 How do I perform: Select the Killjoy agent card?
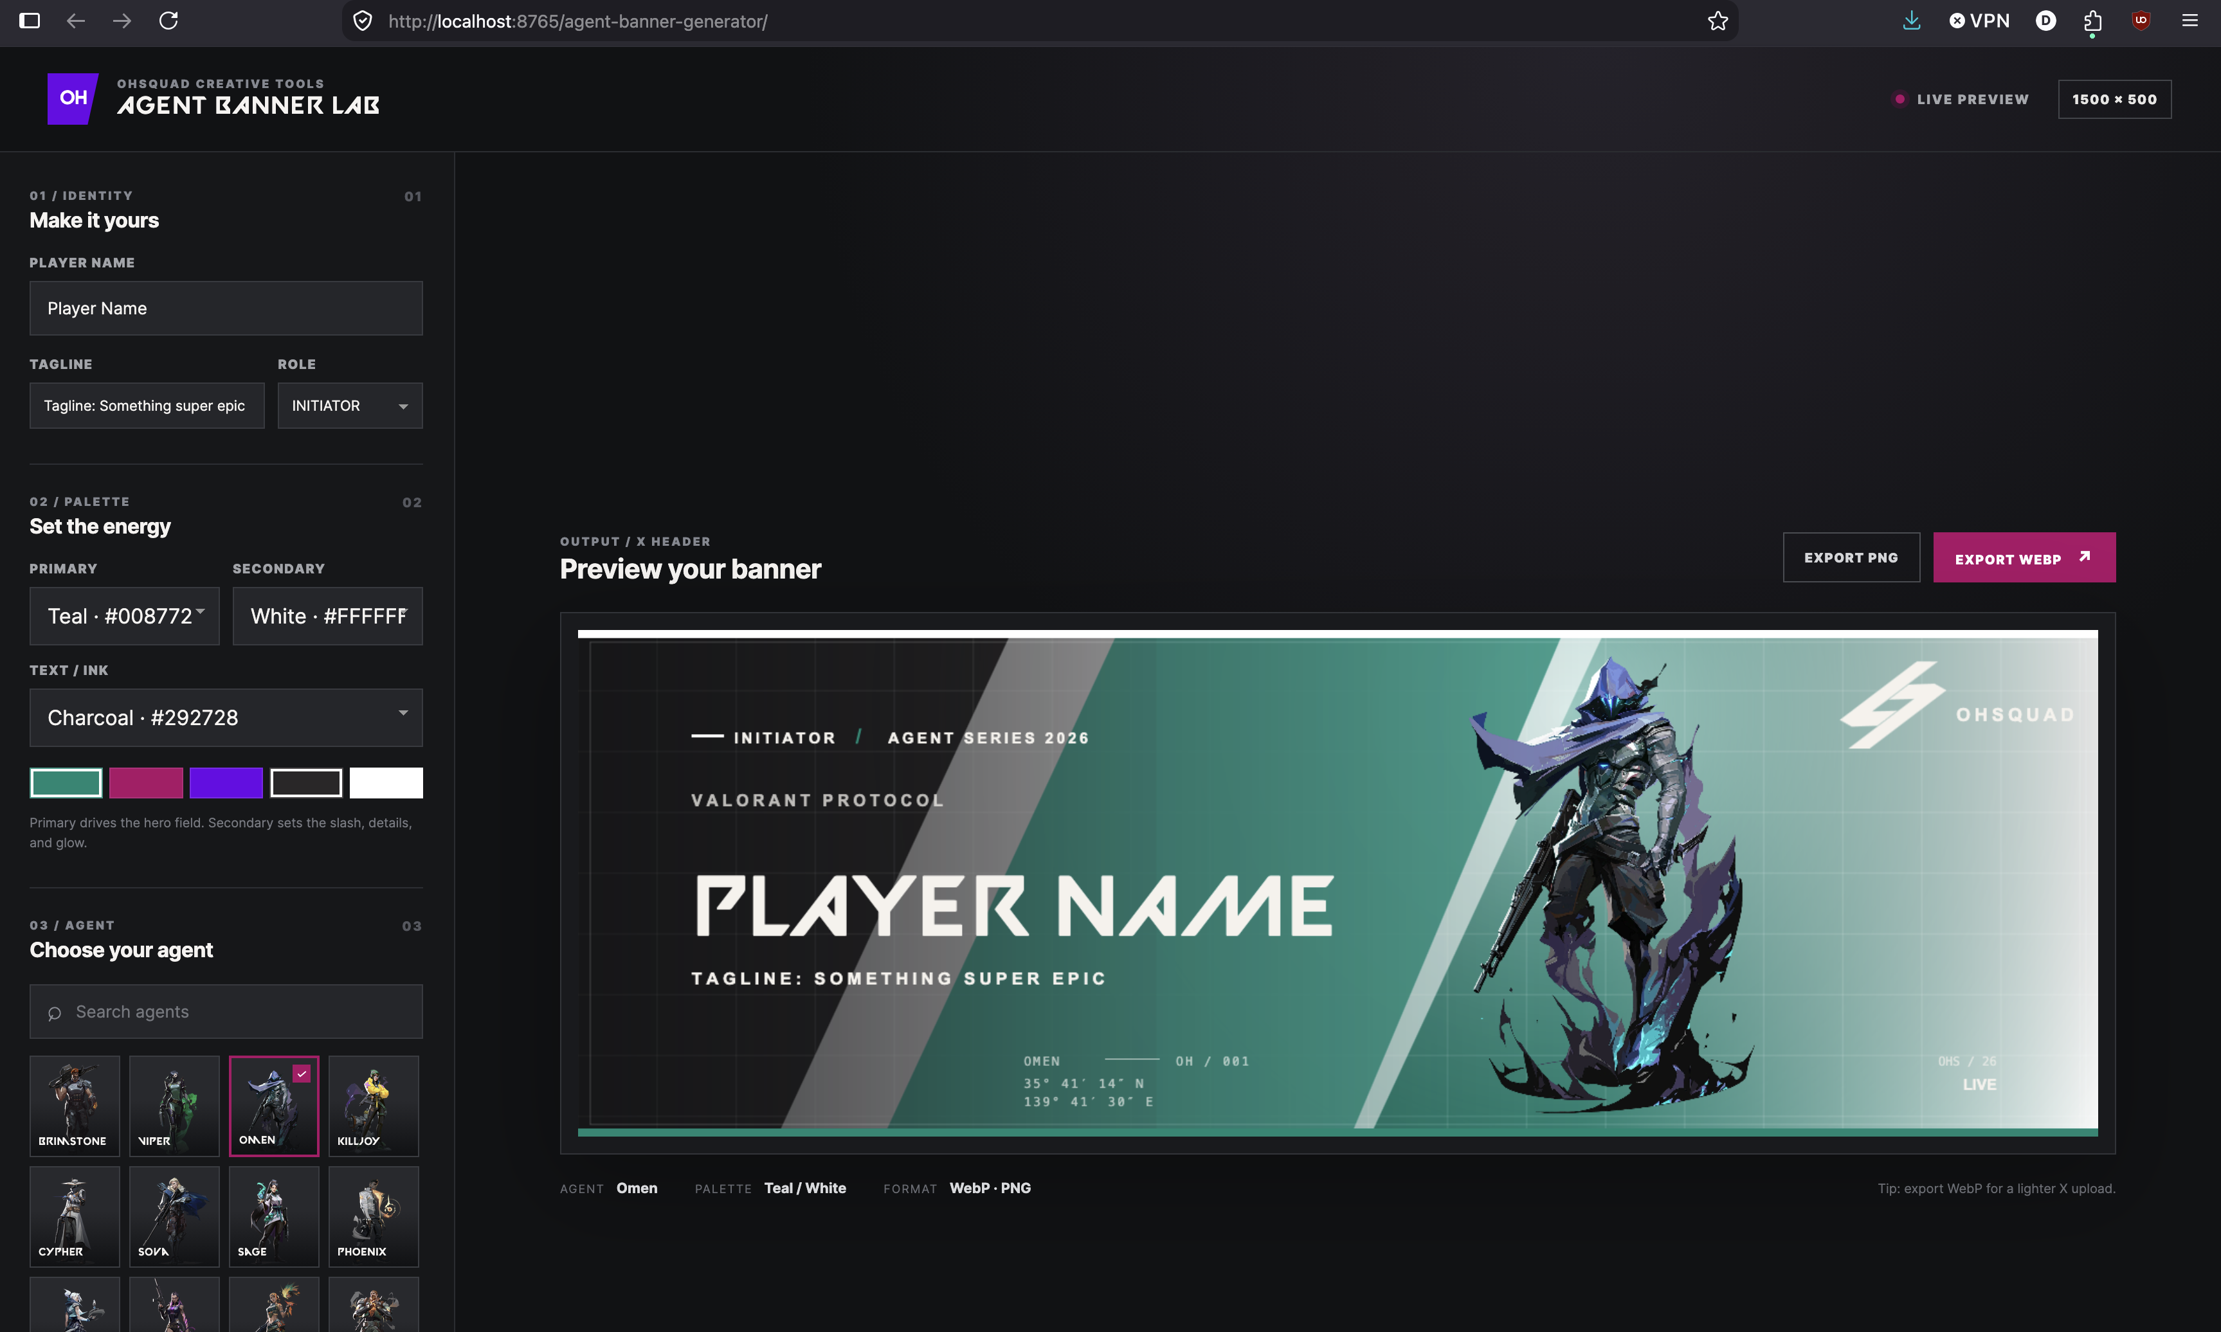pyautogui.click(x=374, y=1105)
